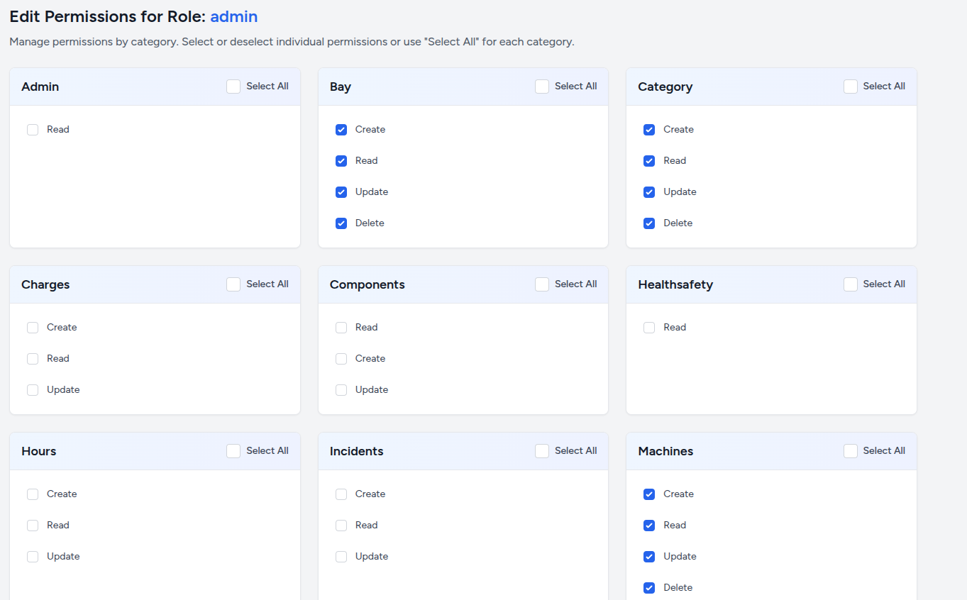This screenshot has width=967, height=600.
Task: Check Select All for Healthsafety permissions
Action: click(850, 284)
